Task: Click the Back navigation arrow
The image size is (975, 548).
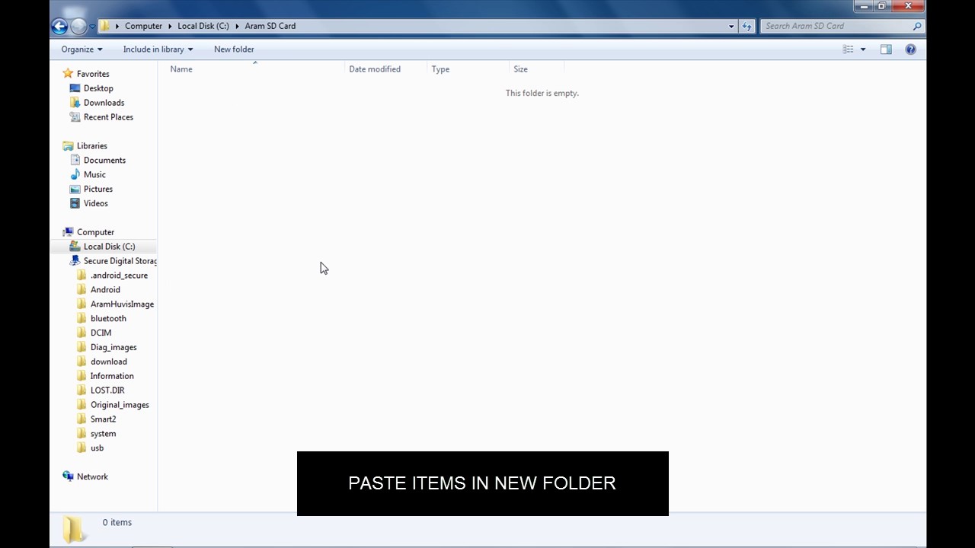Action: point(59,26)
